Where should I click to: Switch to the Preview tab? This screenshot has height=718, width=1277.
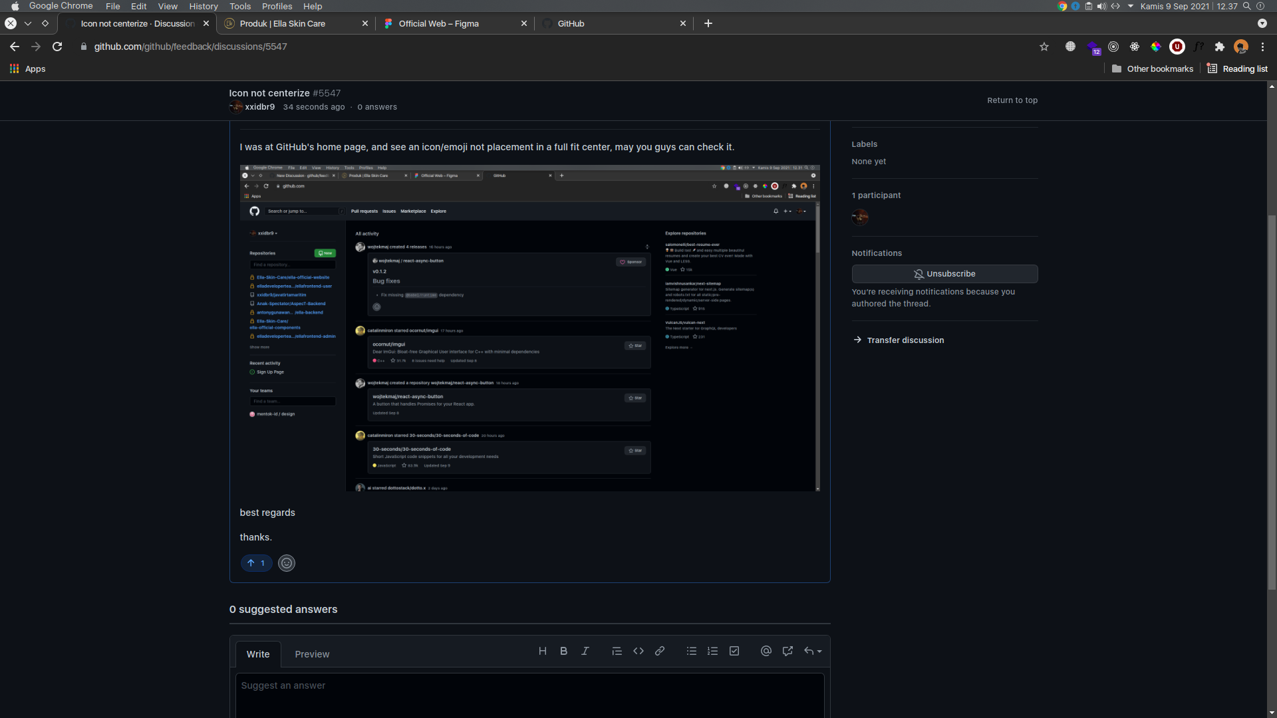(312, 654)
